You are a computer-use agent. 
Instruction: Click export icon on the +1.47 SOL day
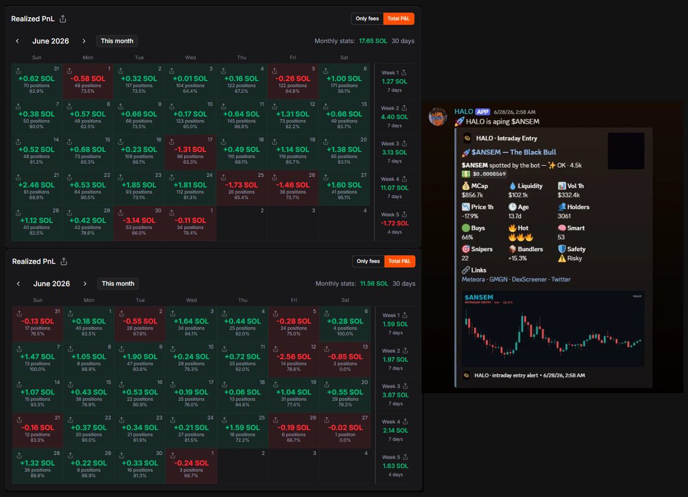point(19,350)
